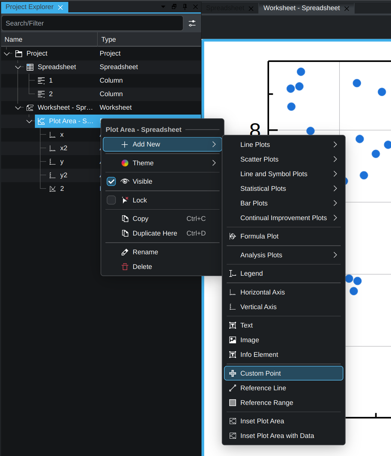Click the Reference Range square icon
Screen dimensions: 391x456
point(233,403)
